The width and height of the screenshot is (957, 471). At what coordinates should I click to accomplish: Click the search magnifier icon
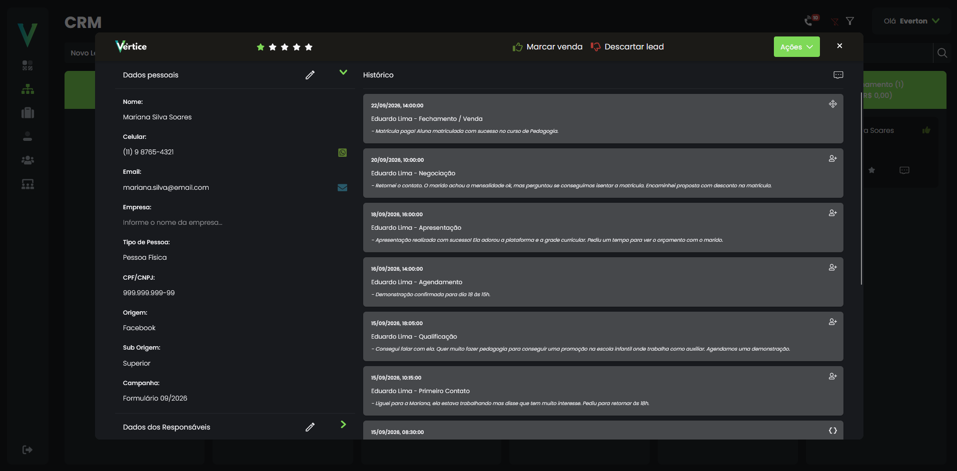(x=942, y=53)
